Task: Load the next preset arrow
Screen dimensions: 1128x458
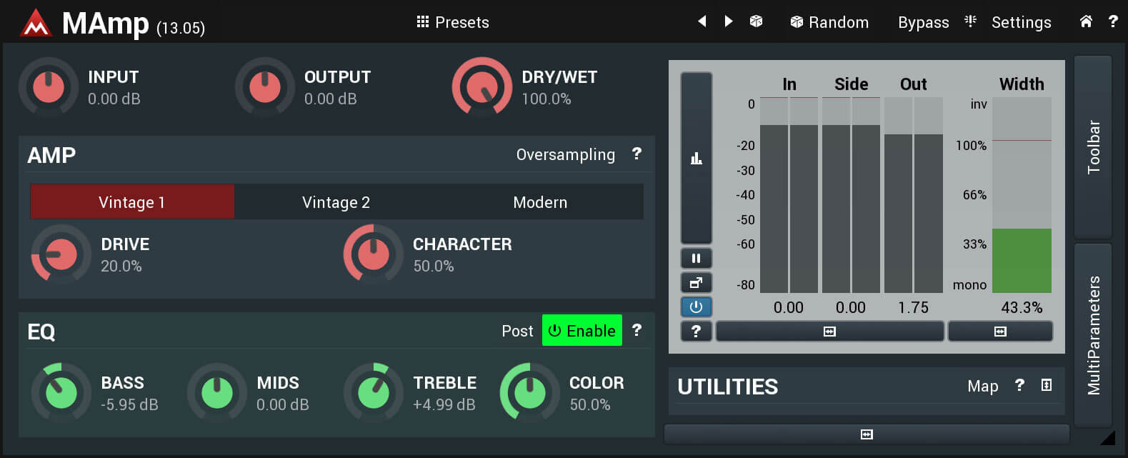Action: pos(728,21)
